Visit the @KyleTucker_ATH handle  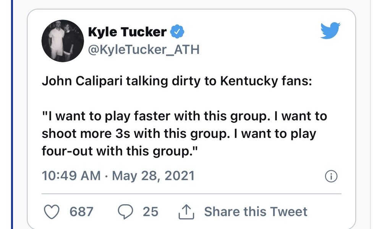144,49
